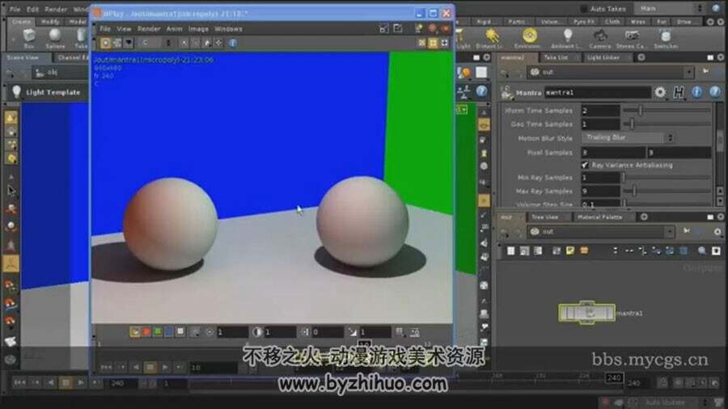Image resolution: width=728 pixels, height=409 pixels.
Task: Click the blue info icon beside Mantra name
Action: click(x=696, y=92)
